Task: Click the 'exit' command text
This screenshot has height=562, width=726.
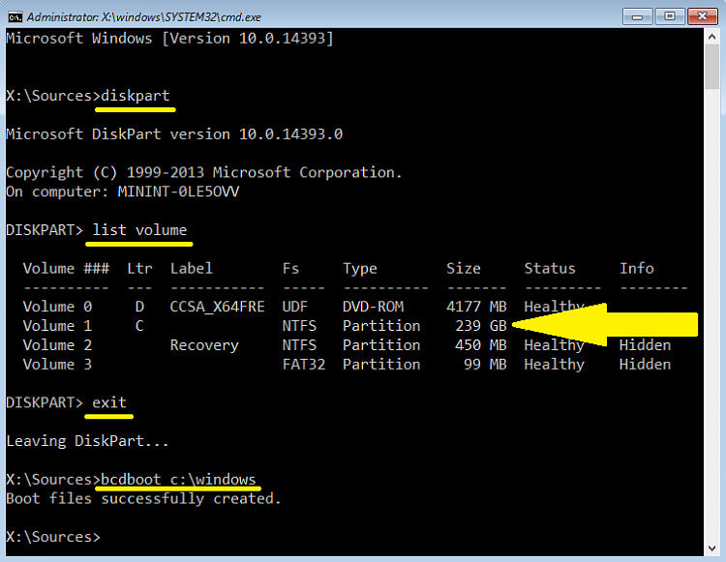Action: [109, 402]
